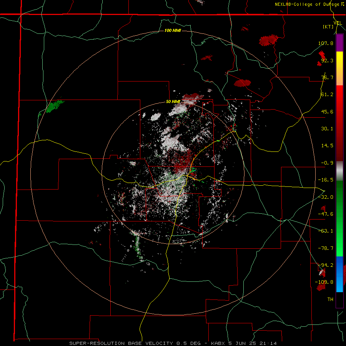Click the 5 JUN 25 21:14 timestamp
Screen dimensions: 346x346
point(253,343)
